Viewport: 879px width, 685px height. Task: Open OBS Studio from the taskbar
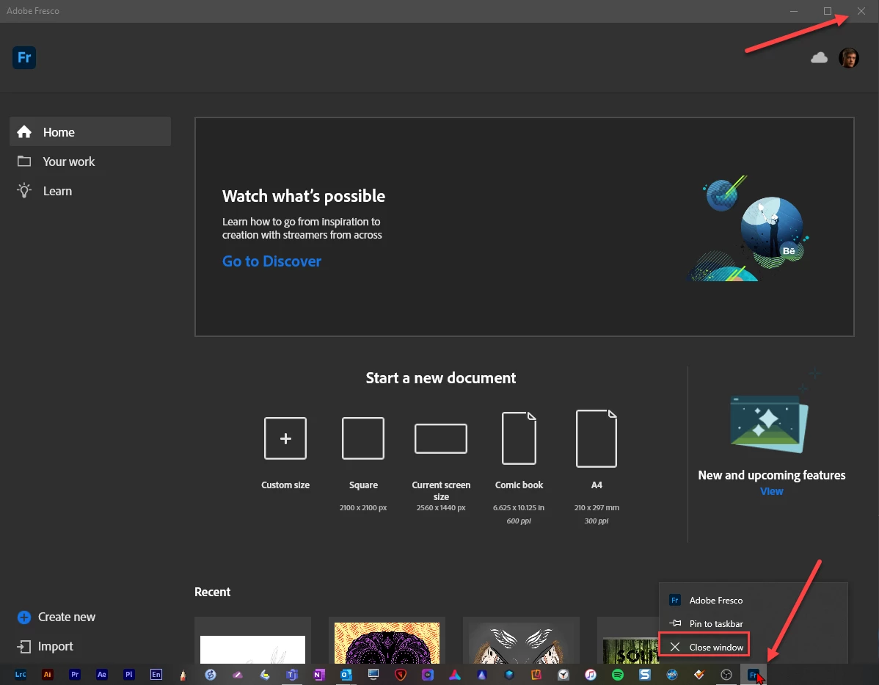pos(726,675)
